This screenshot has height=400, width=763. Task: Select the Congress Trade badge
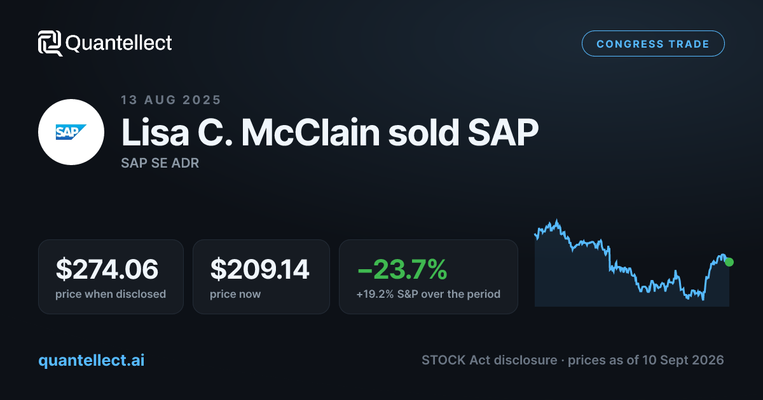pos(653,44)
